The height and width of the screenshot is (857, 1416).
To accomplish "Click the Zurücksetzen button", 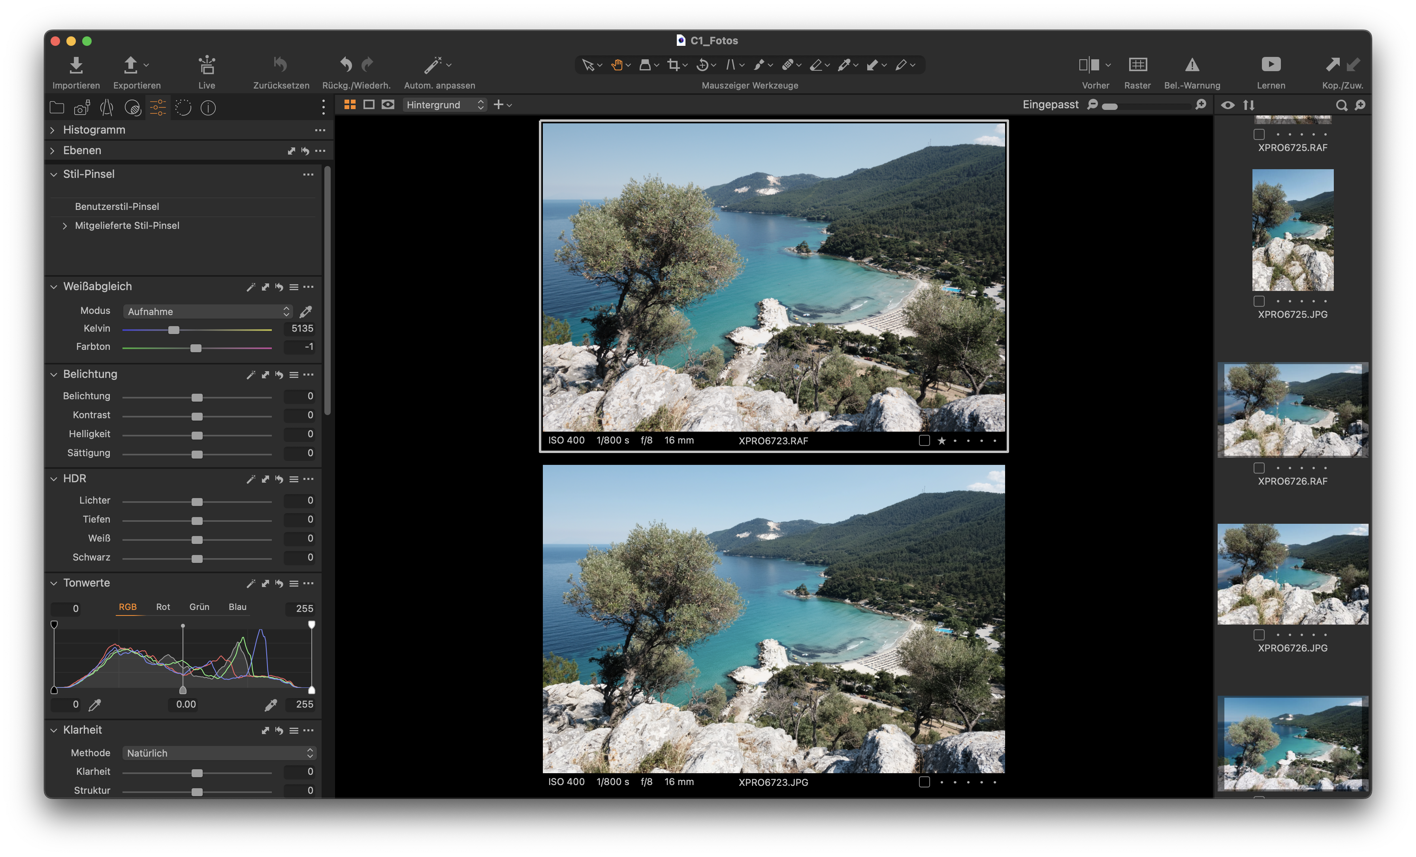I will 281,65.
